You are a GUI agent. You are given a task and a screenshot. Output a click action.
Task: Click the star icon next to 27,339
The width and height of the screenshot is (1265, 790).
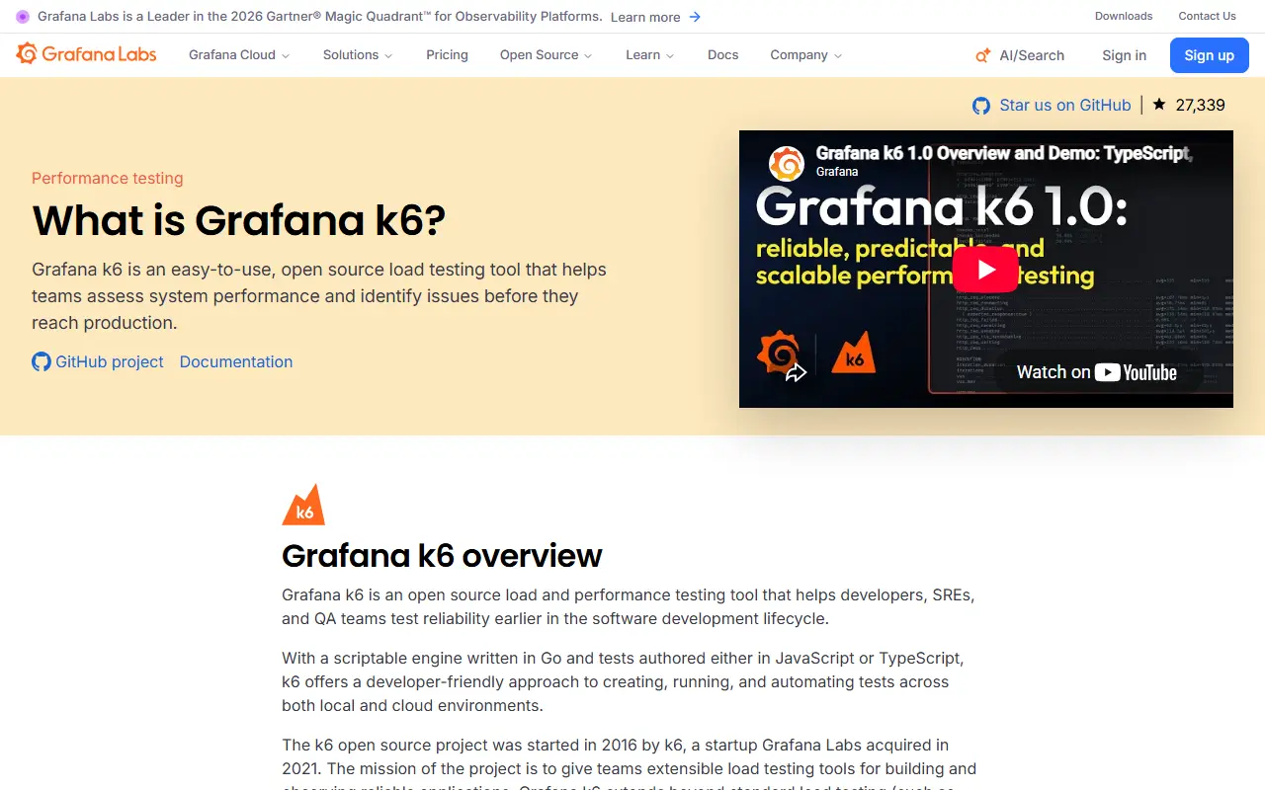click(x=1159, y=105)
